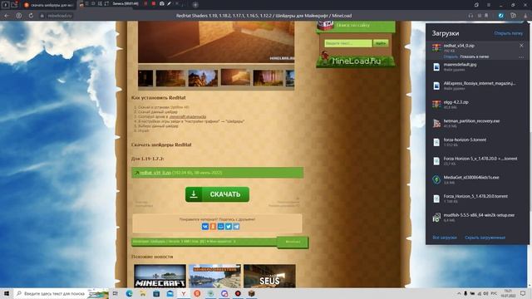The width and height of the screenshot is (532, 299).
Task: Click the elgg-4.2.3.zip archive icon
Action: [436, 105]
